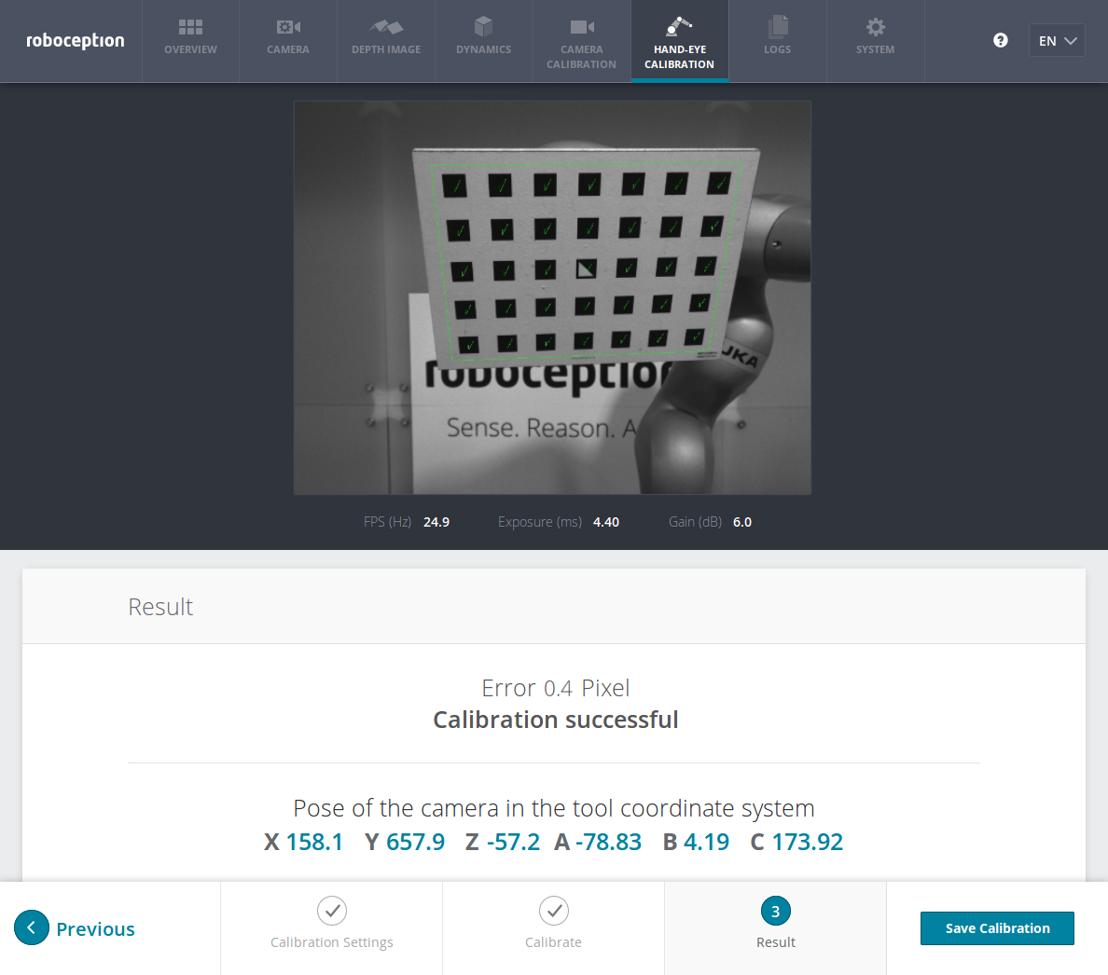Select the Calibrate step checkmark

pos(553,911)
